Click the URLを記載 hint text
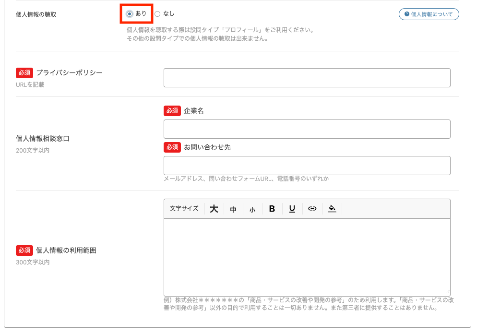This screenshot has height=334, width=477. pyautogui.click(x=30, y=85)
